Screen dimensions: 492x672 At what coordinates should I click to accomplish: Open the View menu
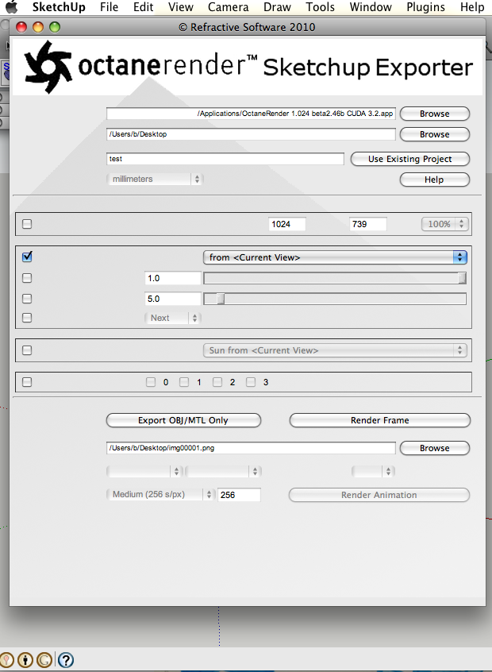pos(180,7)
